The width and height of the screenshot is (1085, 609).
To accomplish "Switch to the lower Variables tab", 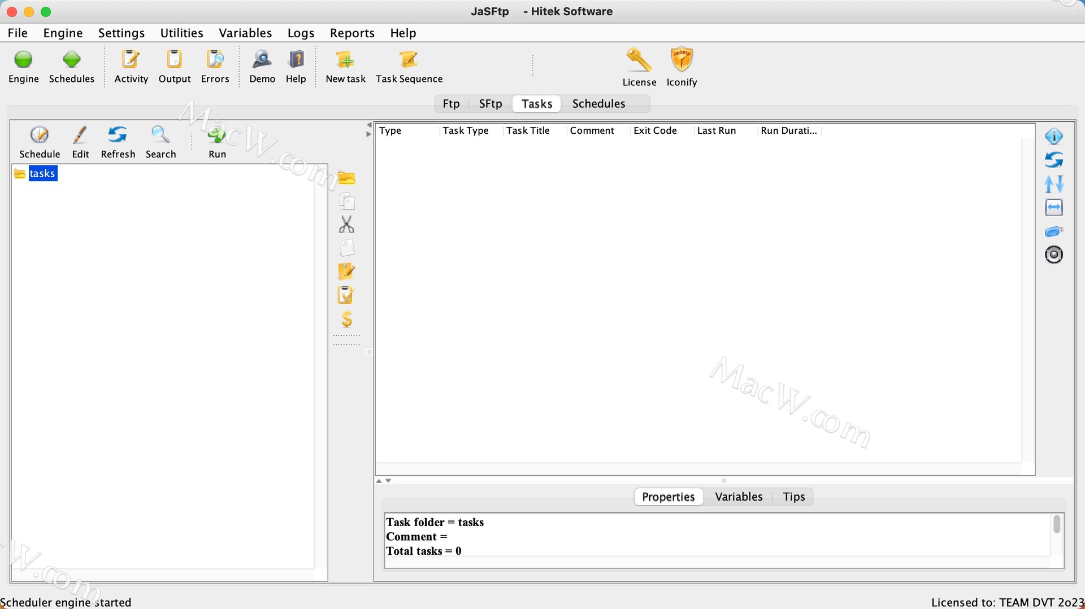I will click(x=739, y=497).
